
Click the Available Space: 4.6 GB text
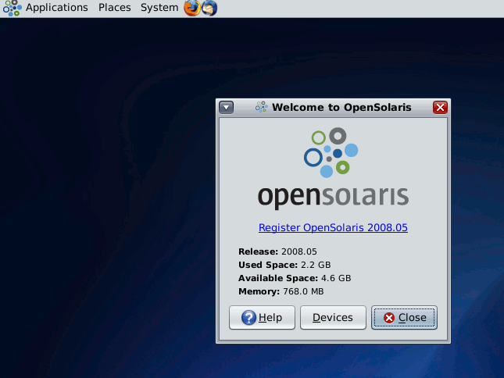tap(295, 278)
